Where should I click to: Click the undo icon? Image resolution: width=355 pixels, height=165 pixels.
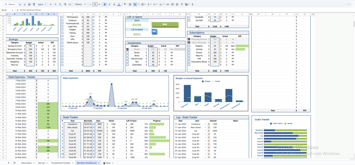pos(20,4)
